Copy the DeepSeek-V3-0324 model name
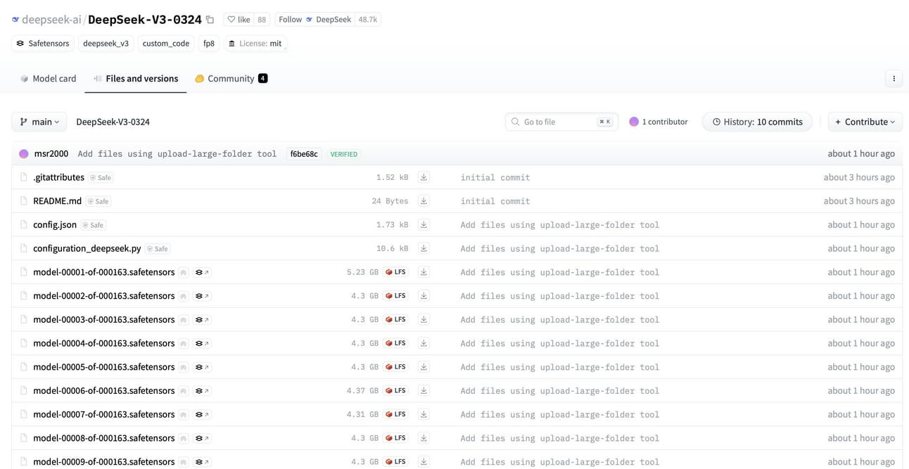 point(210,20)
